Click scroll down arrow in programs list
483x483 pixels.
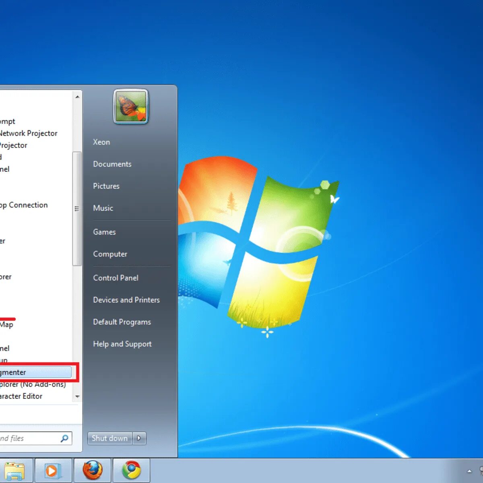tap(77, 396)
